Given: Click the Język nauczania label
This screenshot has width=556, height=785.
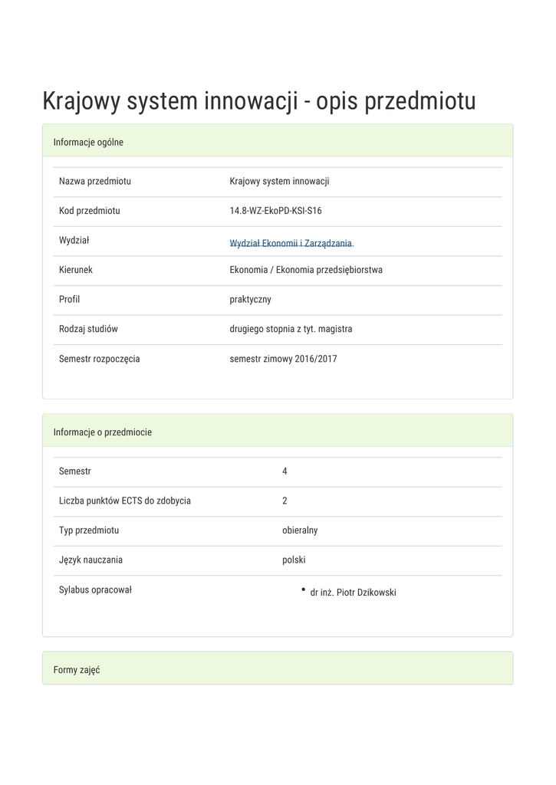Looking at the screenshot, I should [90, 560].
